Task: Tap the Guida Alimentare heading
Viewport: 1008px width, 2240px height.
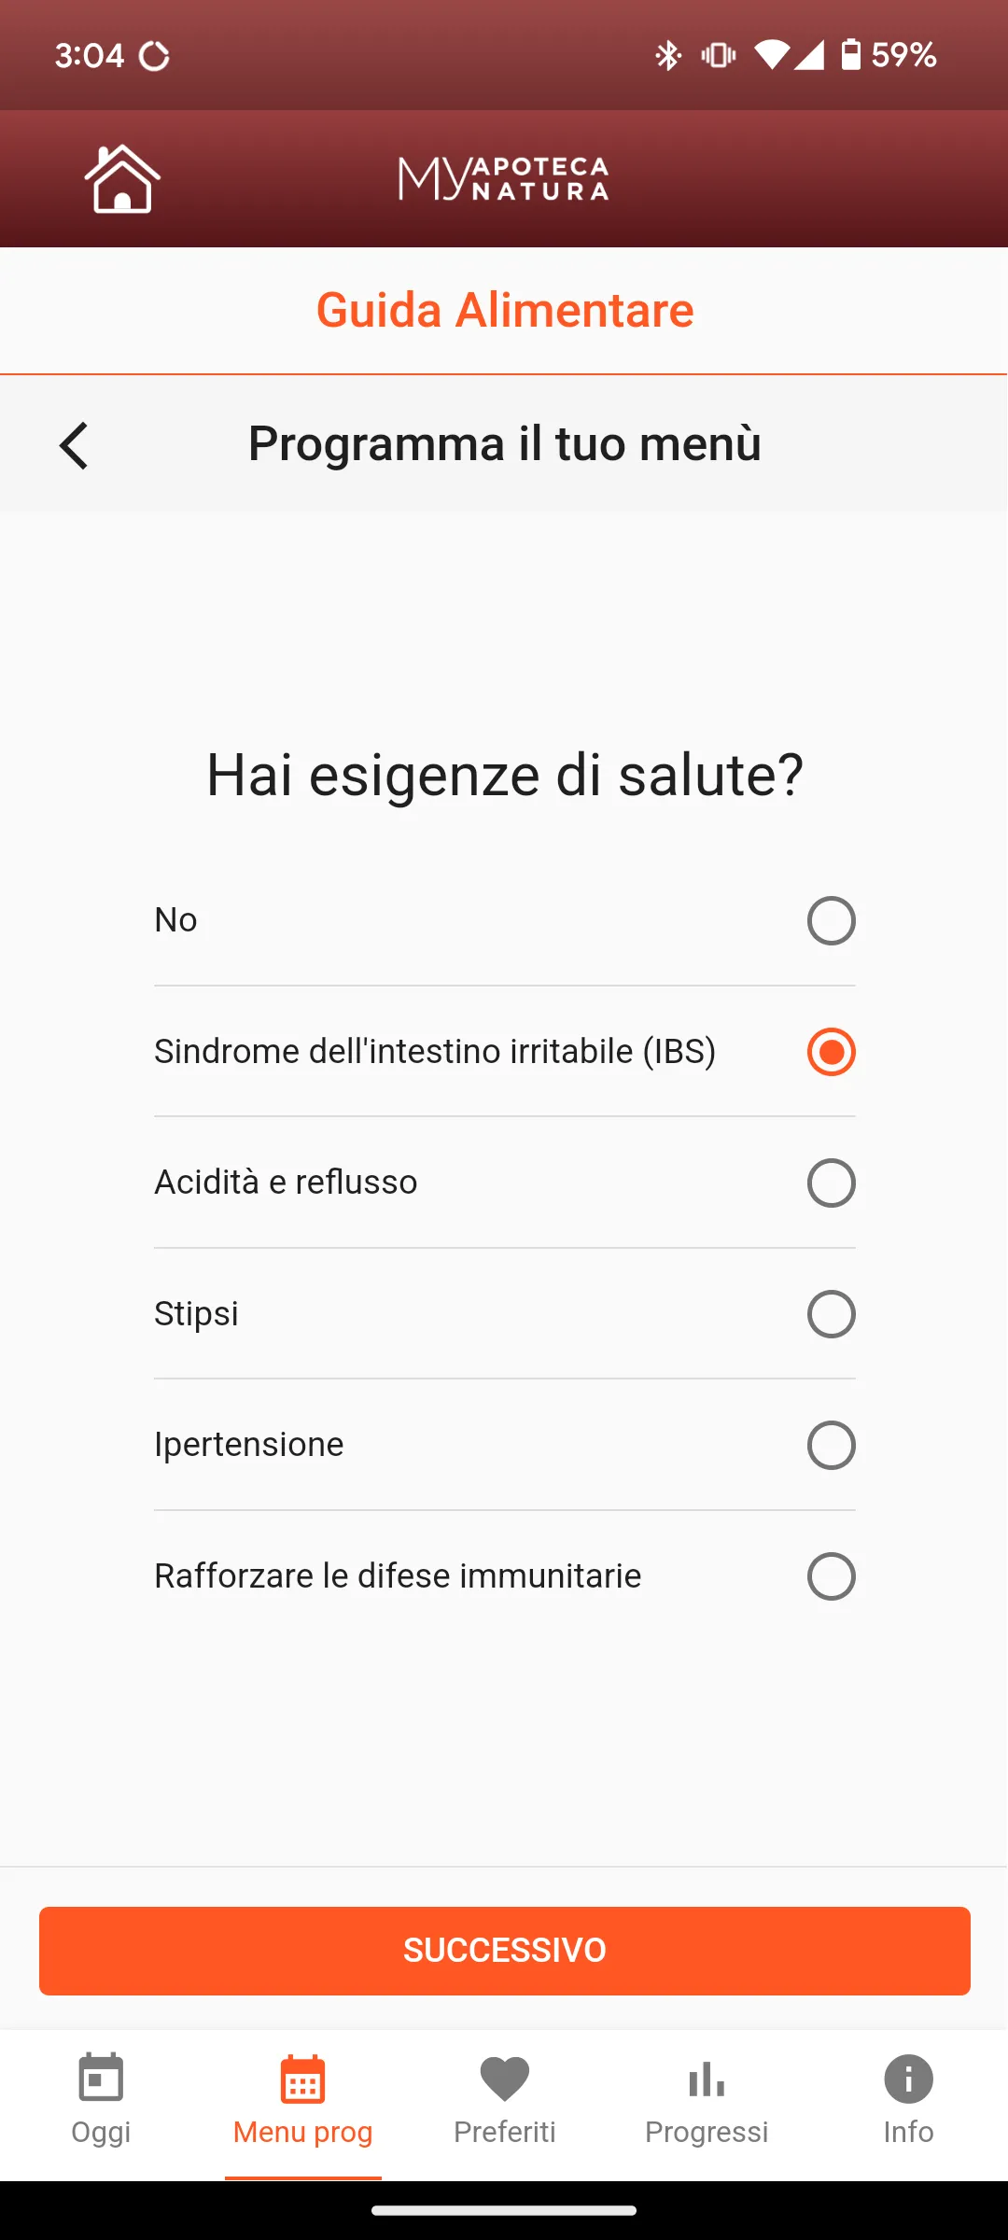Action: 505,310
